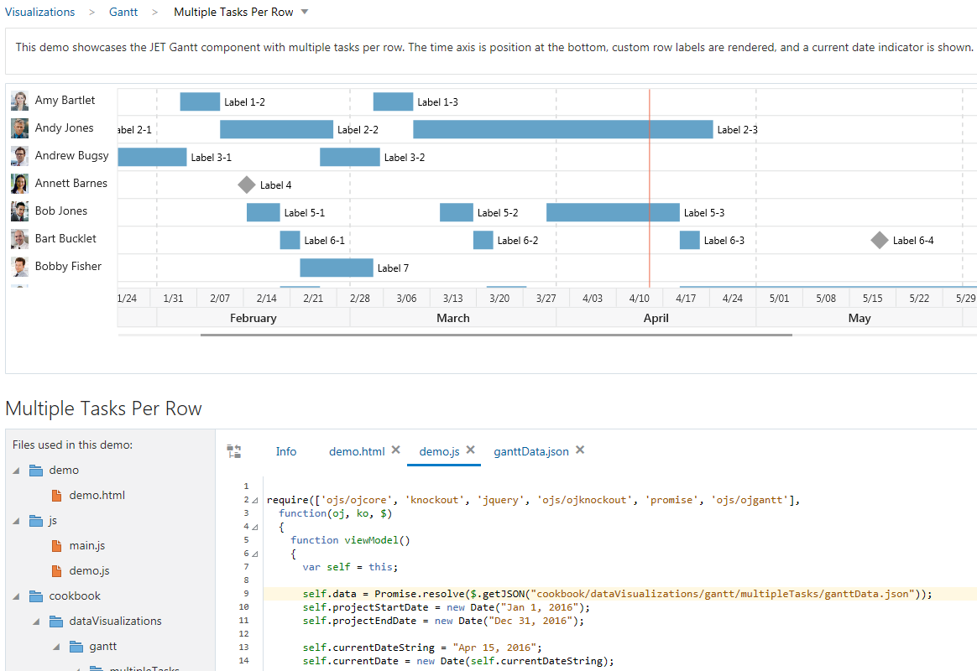This screenshot has width=977, height=671.
Task: Open the Multiple Tasks Per Row breadcrumb dropdown
Action: coord(304,12)
